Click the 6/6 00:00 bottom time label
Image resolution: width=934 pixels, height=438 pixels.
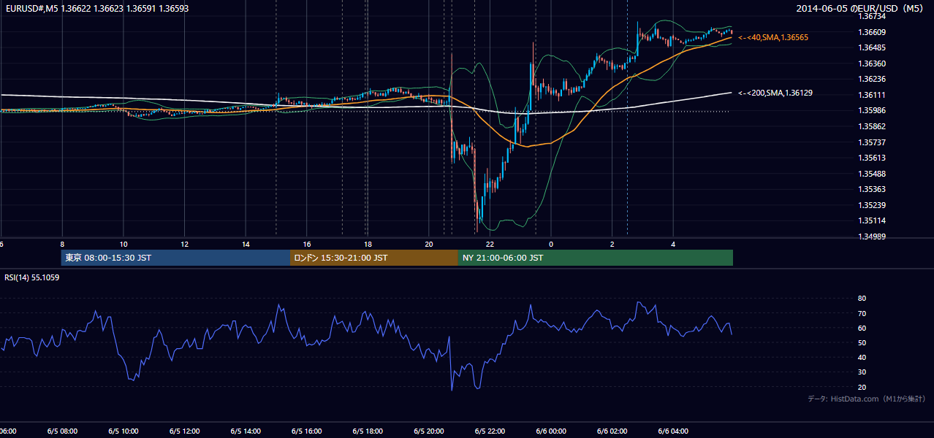[551, 431]
